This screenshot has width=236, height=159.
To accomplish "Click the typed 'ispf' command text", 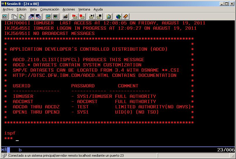I will coord(10,133).
